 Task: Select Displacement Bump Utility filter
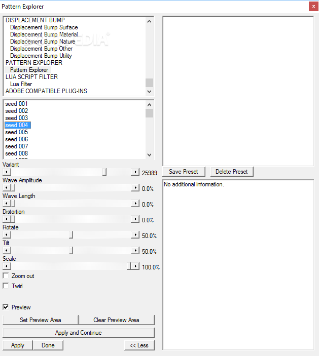tap(41, 55)
